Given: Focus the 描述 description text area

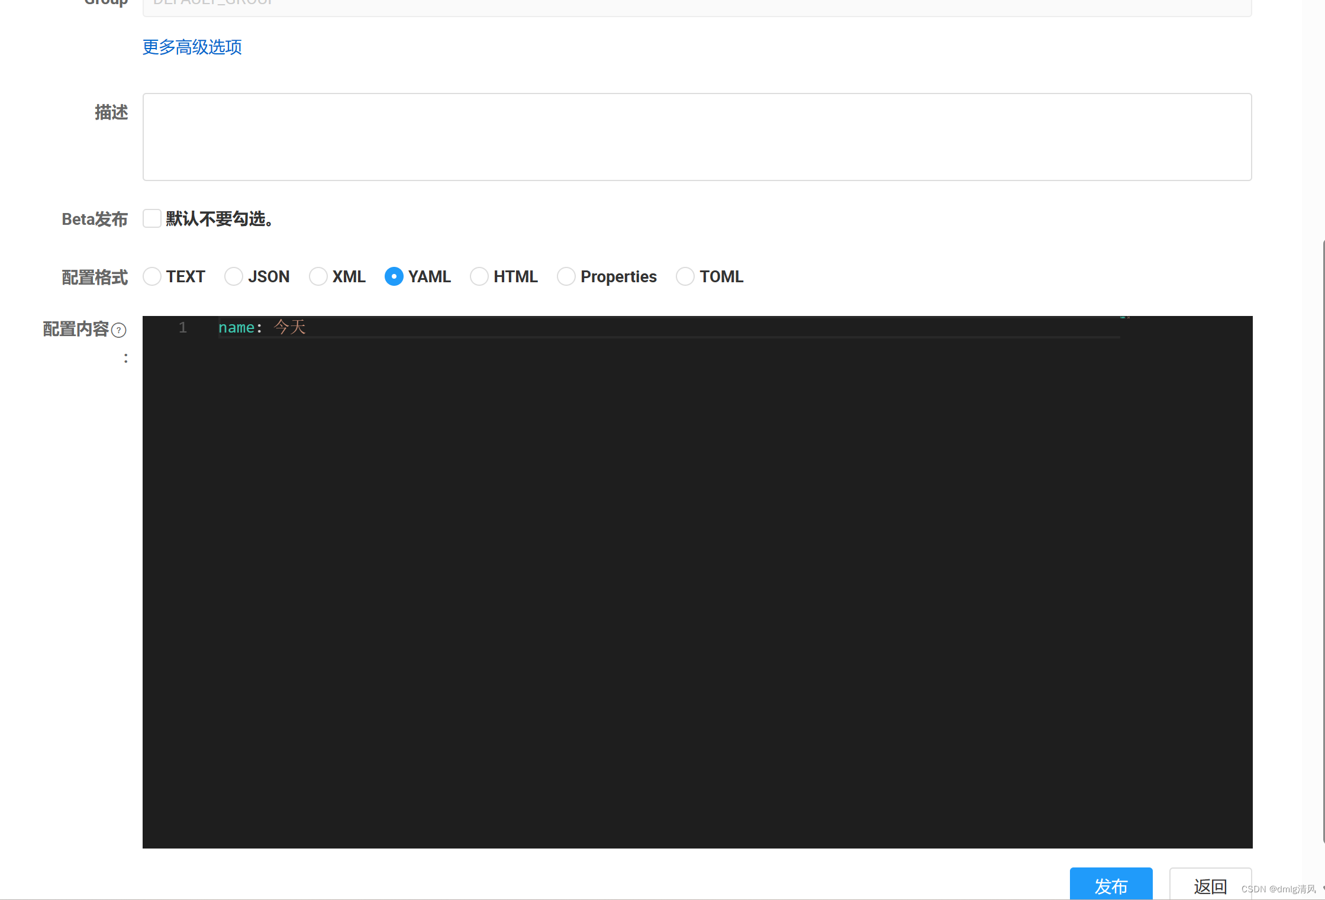Looking at the screenshot, I should [x=697, y=137].
